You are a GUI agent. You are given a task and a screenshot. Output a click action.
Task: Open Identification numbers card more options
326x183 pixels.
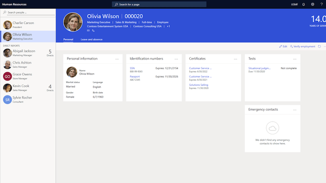click(x=176, y=59)
